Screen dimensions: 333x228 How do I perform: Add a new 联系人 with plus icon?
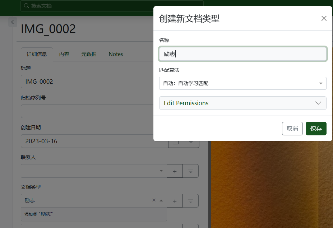tap(175, 171)
